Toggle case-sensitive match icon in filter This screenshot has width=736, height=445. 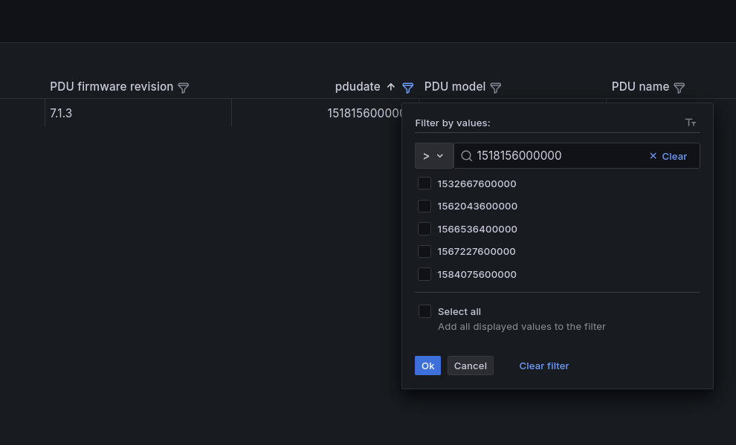coord(690,123)
